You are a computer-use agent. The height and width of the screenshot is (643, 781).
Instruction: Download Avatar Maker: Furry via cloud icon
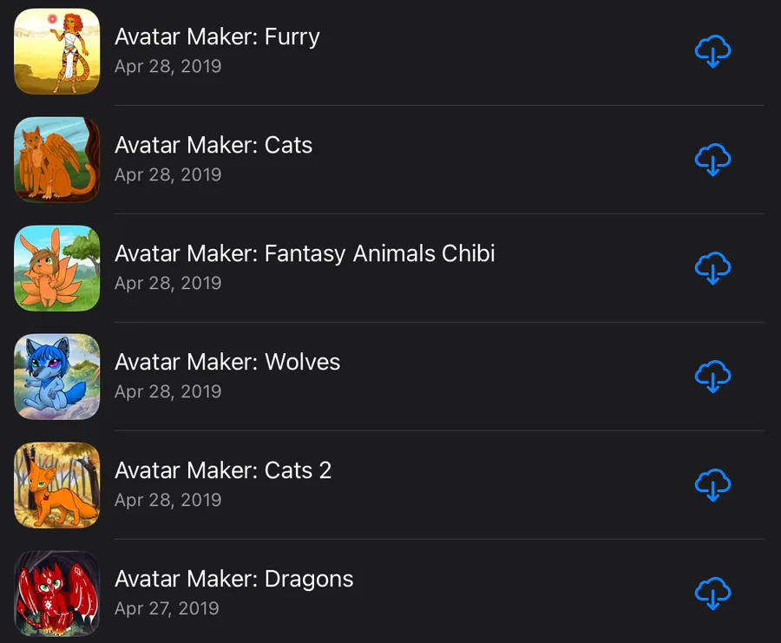coord(712,51)
